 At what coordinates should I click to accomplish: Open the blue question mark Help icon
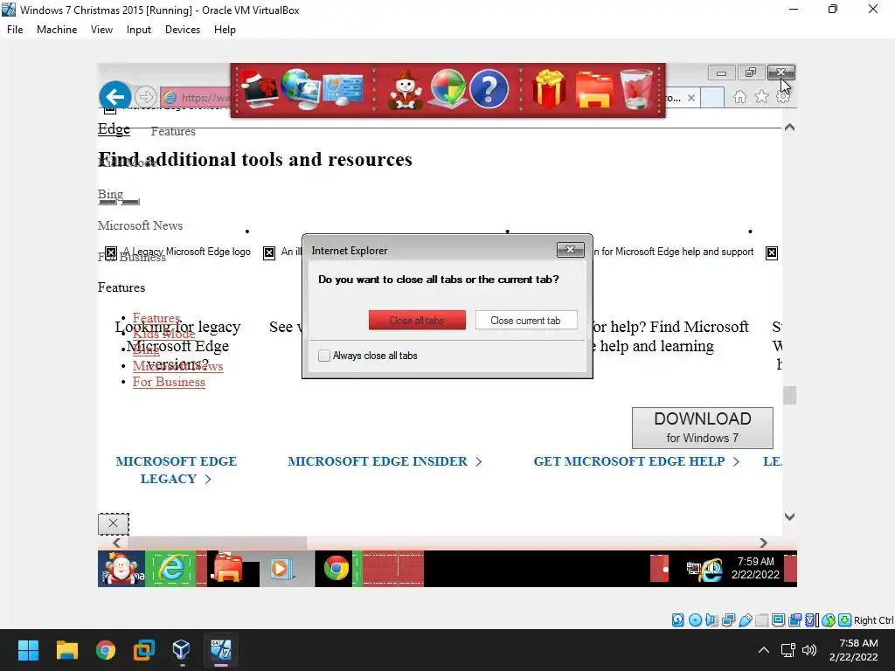click(x=489, y=89)
